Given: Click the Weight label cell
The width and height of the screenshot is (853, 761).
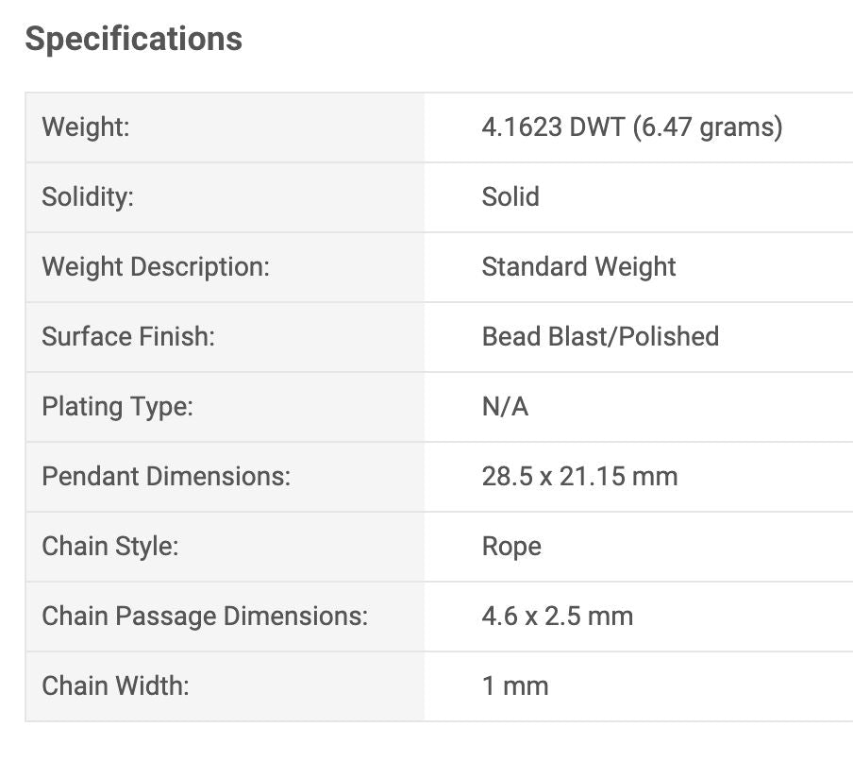Looking at the screenshot, I should (x=86, y=127).
